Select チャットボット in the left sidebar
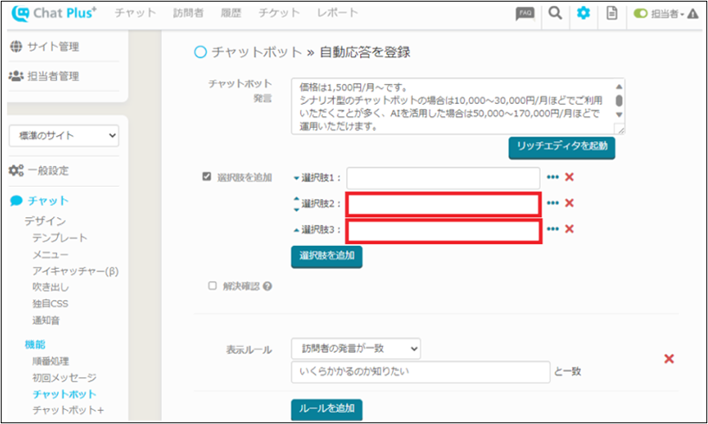The height and width of the screenshot is (424, 708). click(x=64, y=394)
